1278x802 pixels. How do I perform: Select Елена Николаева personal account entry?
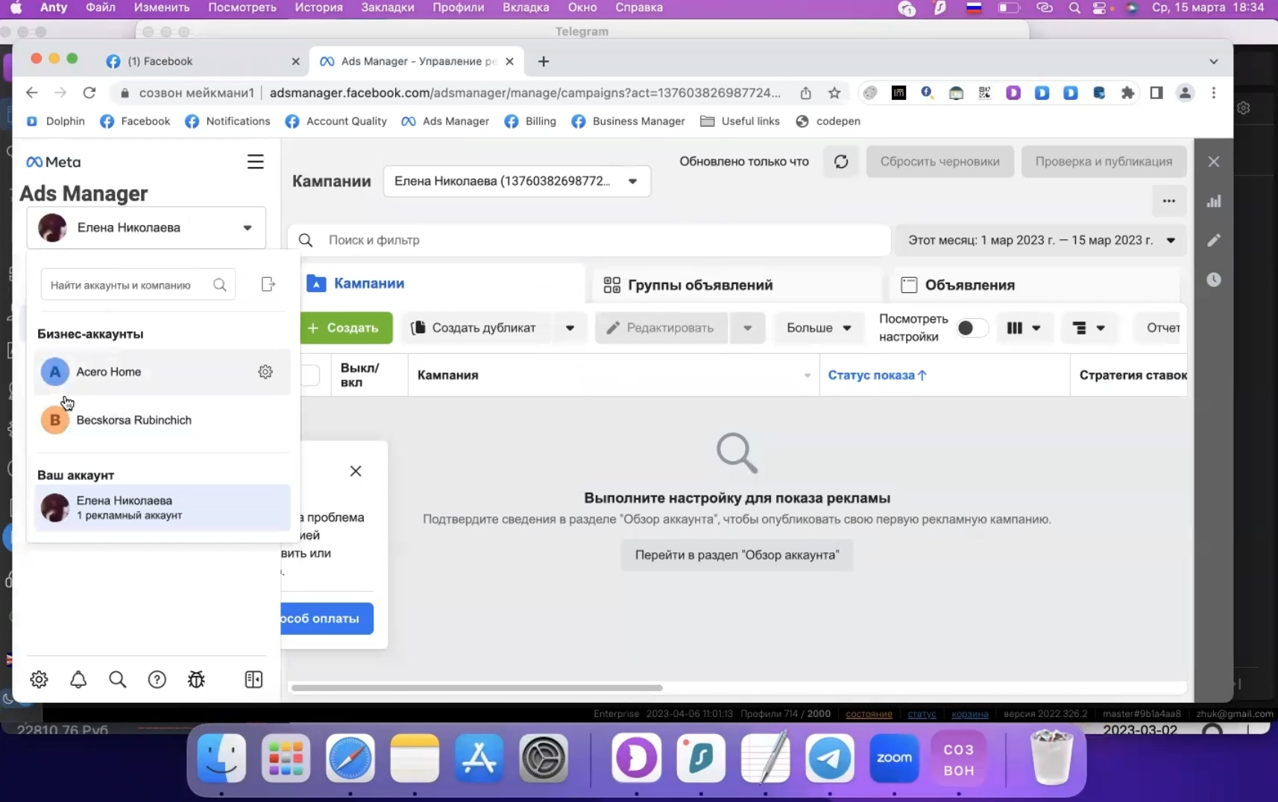(x=162, y=508)
